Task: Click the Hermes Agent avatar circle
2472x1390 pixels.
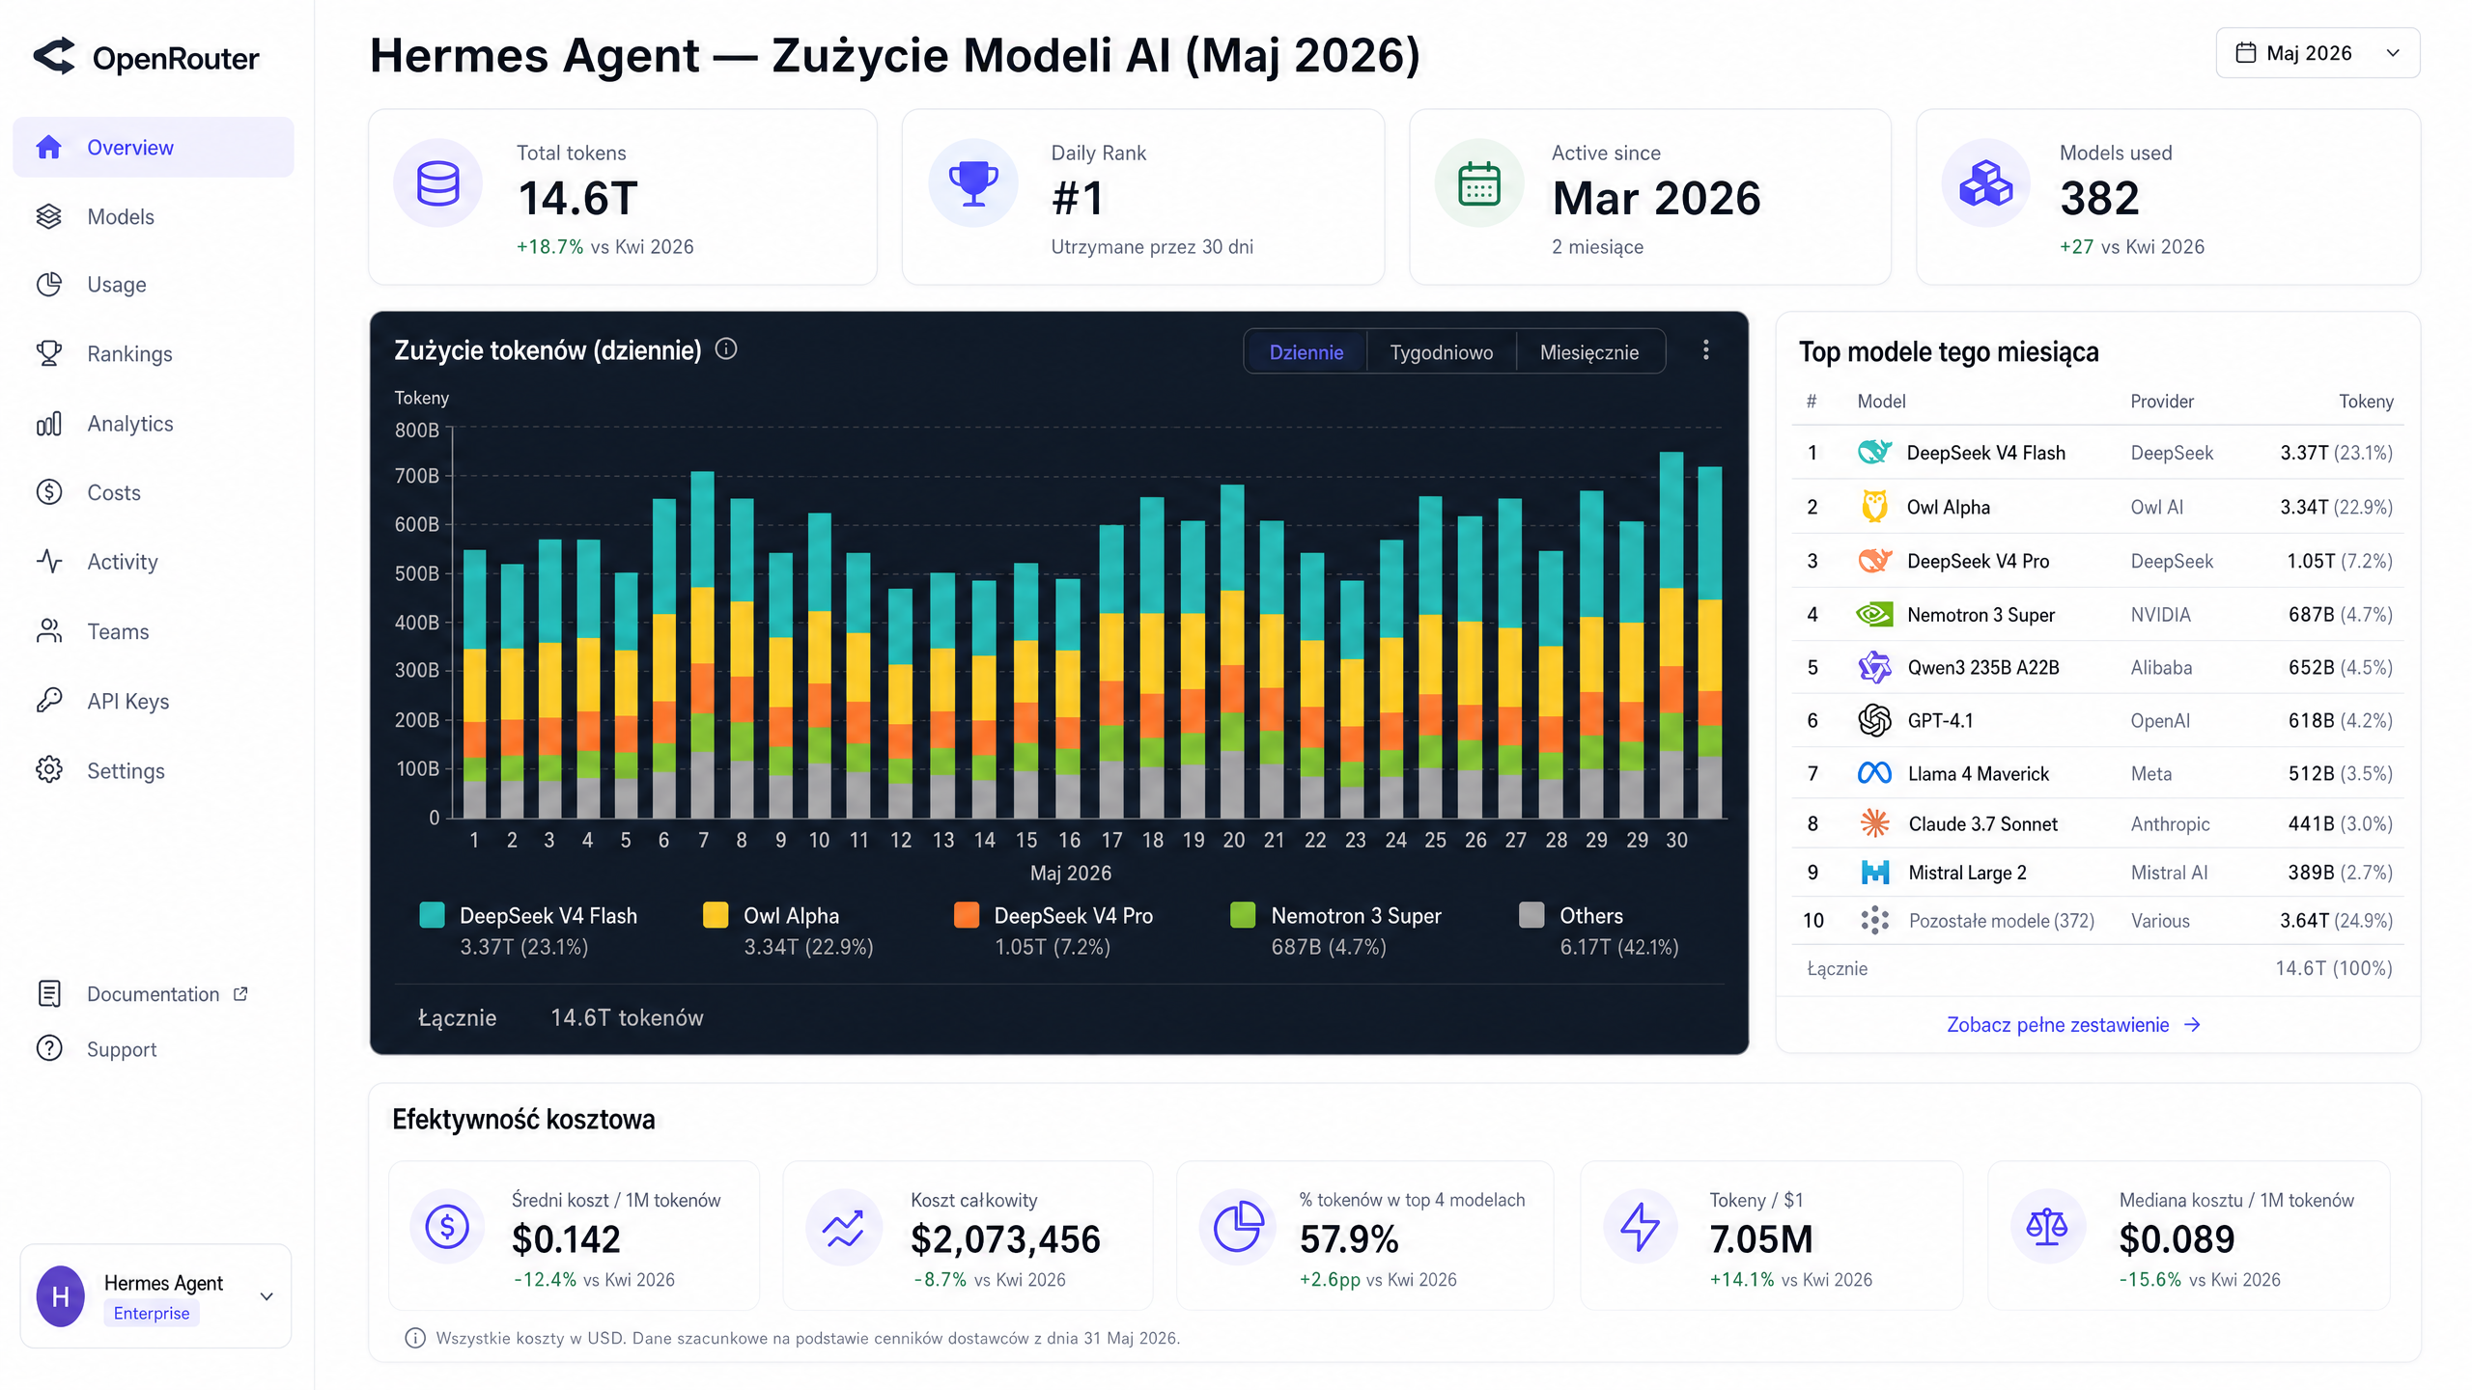Action: click(61, 1295)
